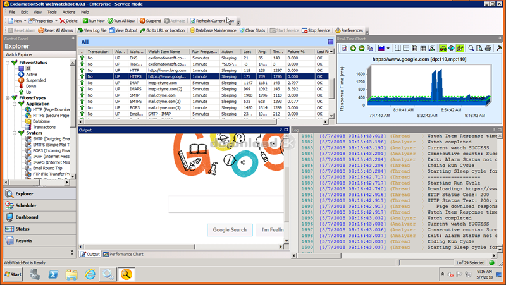The width and height of the screenshot is (506, 285).
Task: Click the Google search input field
Action: (226, 204)
